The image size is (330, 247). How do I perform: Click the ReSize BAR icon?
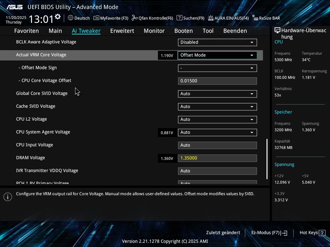tap(255, 18)
